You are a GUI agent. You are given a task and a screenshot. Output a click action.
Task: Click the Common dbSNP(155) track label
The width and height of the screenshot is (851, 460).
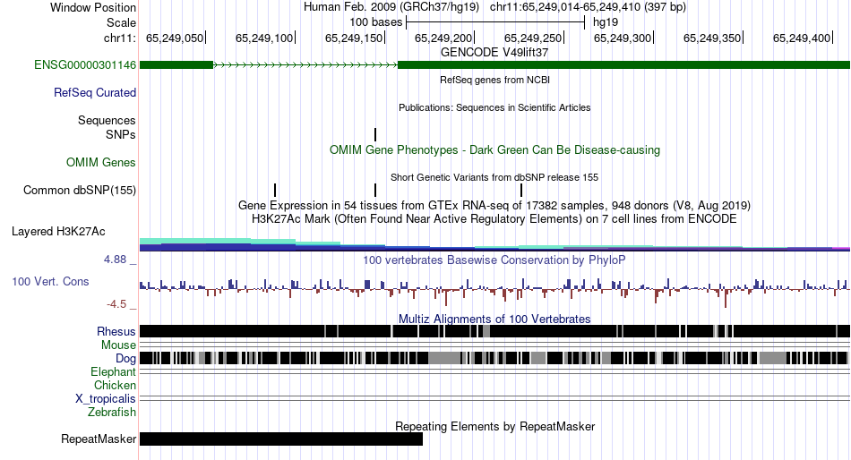point(80,191)
